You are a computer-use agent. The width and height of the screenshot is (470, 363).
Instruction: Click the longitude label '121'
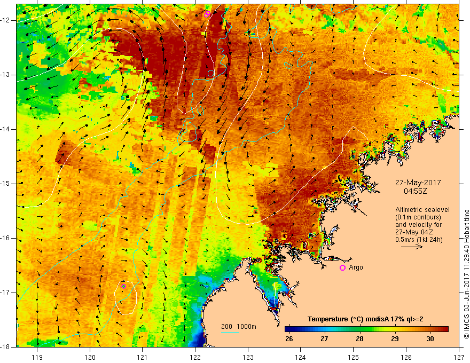point(143,357)
